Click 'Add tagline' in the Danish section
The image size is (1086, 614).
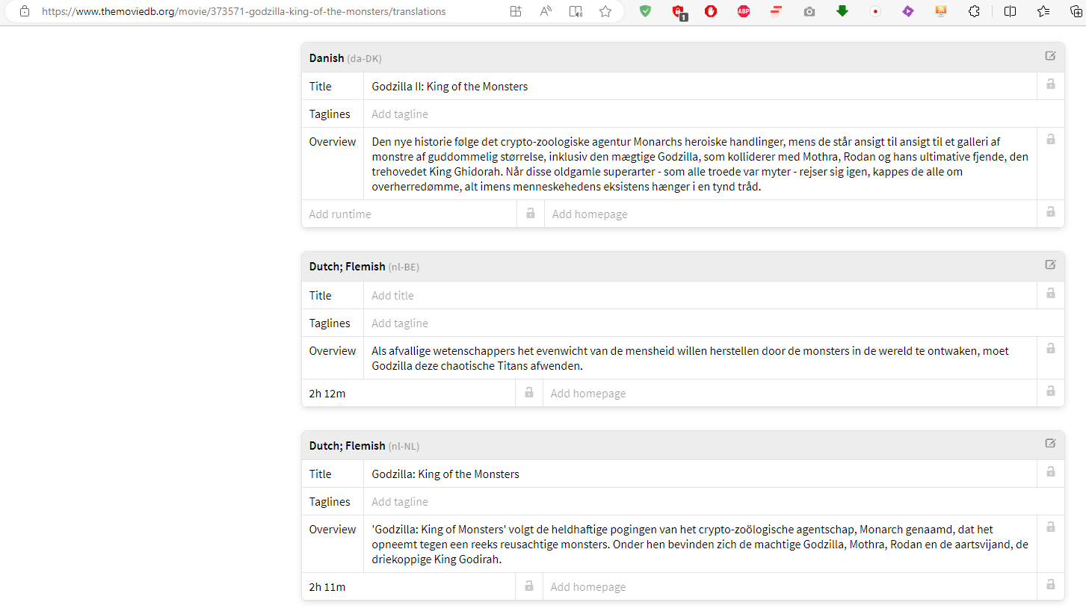(x=400, y=114)
